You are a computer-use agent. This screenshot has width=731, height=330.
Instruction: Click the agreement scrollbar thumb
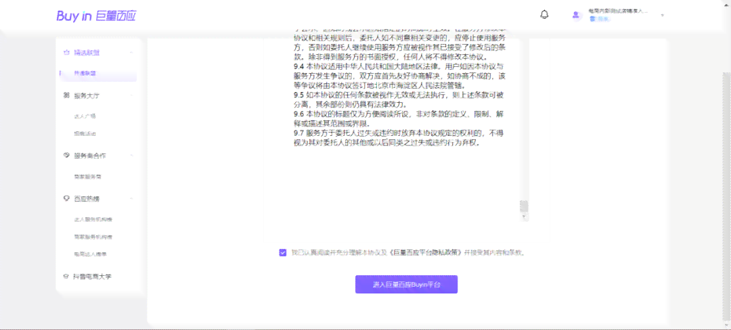(524, 207)
